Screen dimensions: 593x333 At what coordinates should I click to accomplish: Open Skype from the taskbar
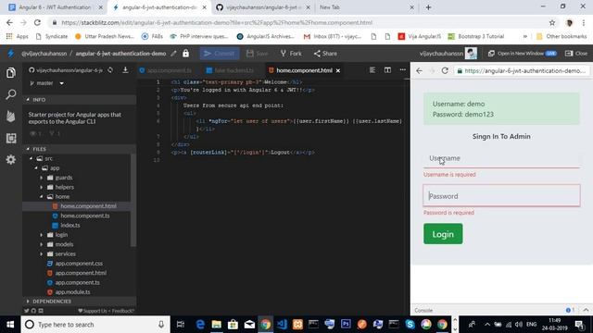(x=410, y=325)
